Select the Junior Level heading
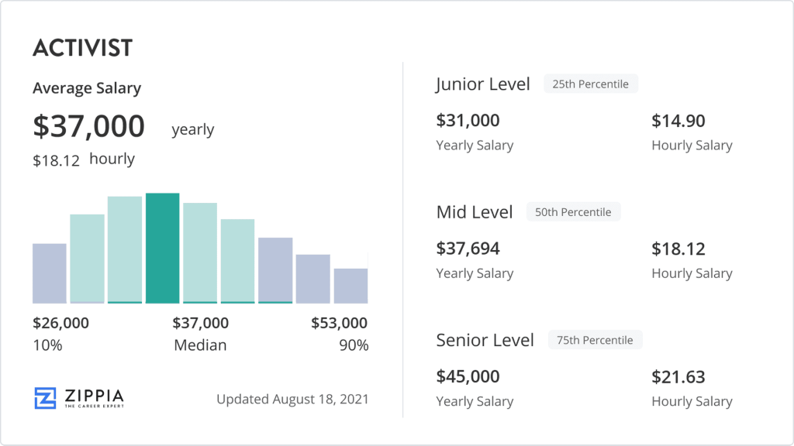This screenshot has width=794, height=446. coord(483,84)
